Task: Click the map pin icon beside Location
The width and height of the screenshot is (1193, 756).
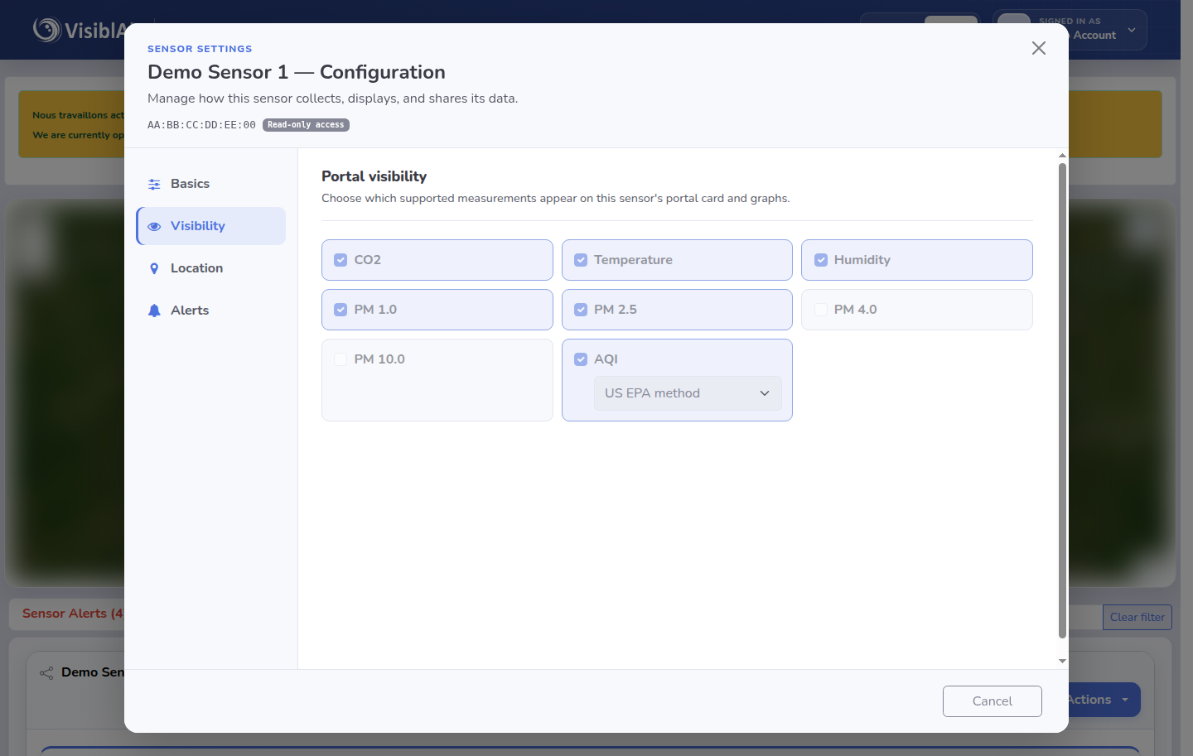Action: click(x=154, y=268)
